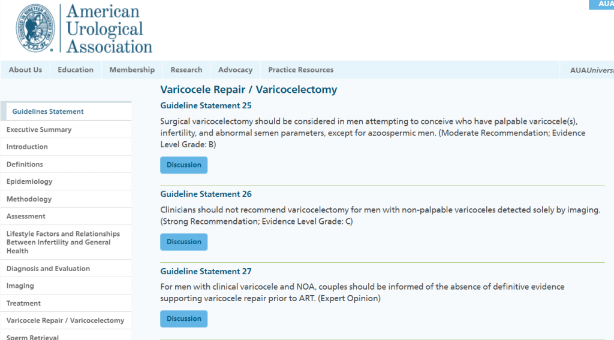Screen dimensions: 614x340
Task: Select Diagnosis and Evaluation in sidebar
Action: coord(48,269)
